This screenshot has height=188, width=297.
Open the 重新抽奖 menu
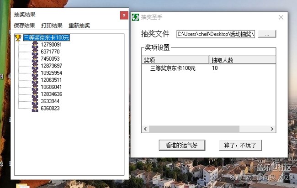click(x=79, y=26)
